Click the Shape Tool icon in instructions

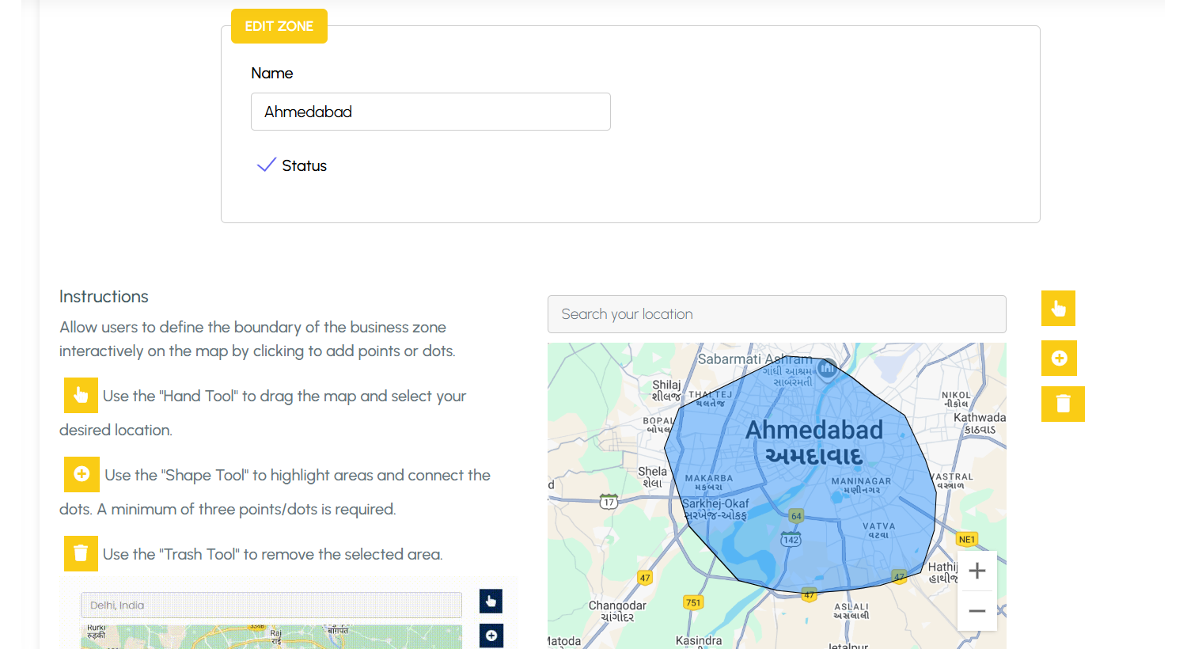82,474
